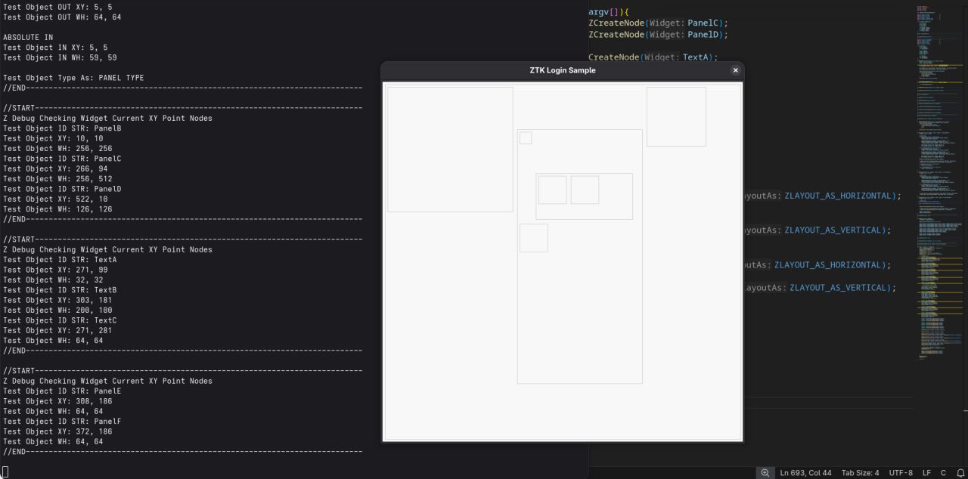Click "Test Object ID STR: PanelB" in terminal
The width and height of the screenshot is (968, 479).
[x=62, y=128]
